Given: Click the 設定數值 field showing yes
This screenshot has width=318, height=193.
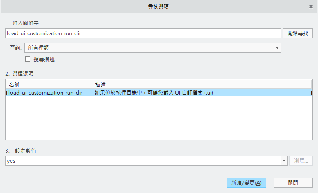Looking at the screenshot, I should point(143,161).
